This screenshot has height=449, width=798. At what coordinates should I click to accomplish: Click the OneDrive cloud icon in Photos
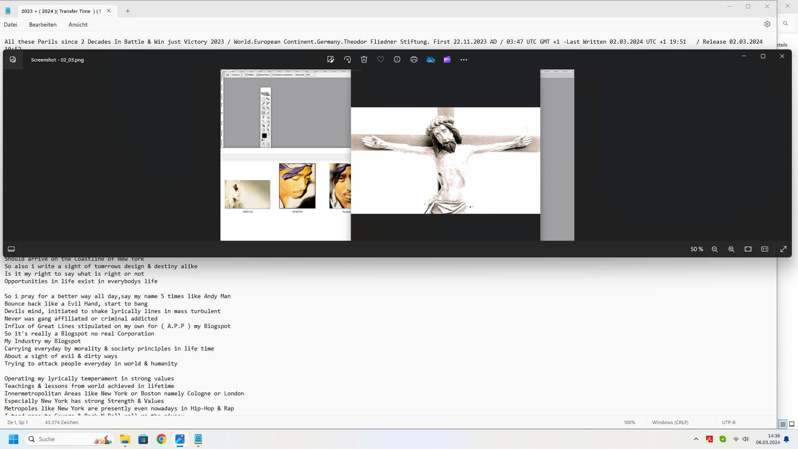coord(431,59)
